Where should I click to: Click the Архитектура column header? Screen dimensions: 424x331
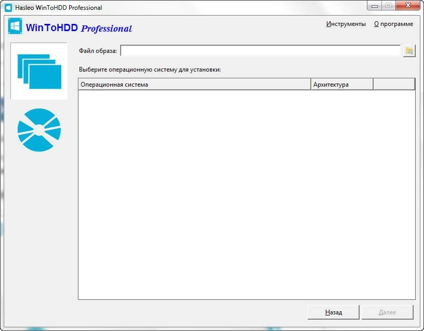click(342, 85)
